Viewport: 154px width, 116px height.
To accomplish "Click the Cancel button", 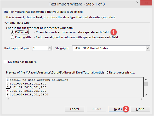I will 75,109.
